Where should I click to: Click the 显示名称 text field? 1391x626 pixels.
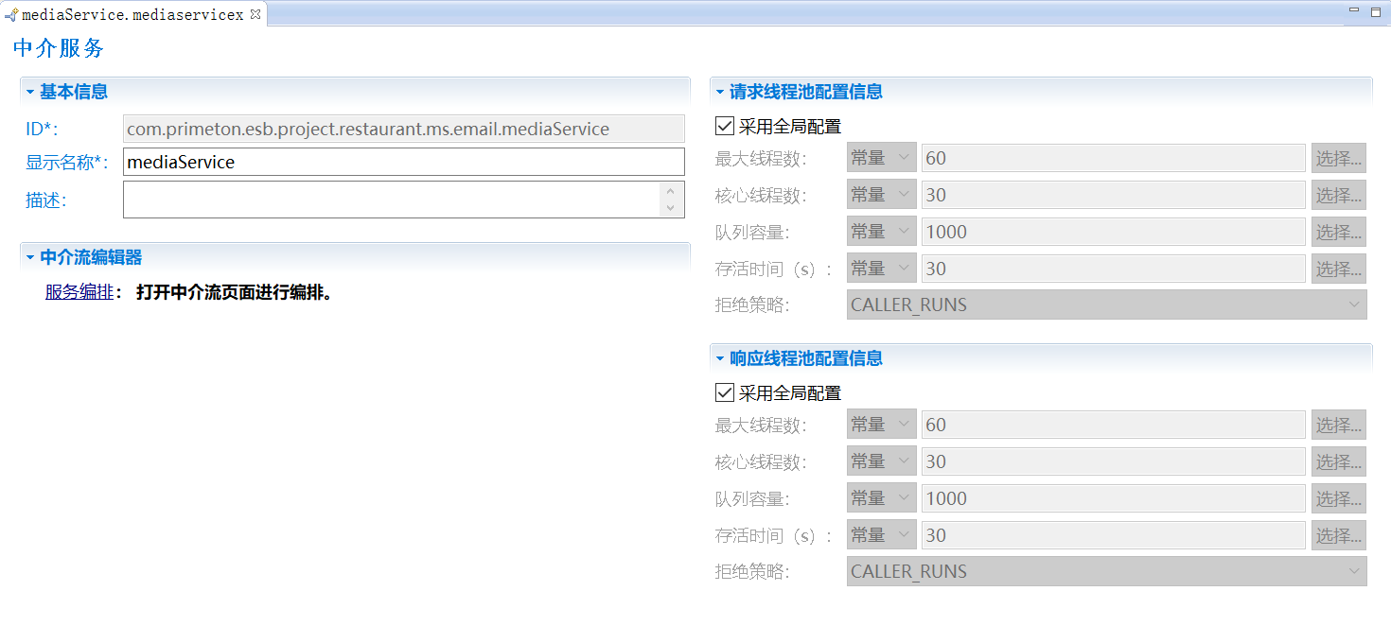point(403,162)
